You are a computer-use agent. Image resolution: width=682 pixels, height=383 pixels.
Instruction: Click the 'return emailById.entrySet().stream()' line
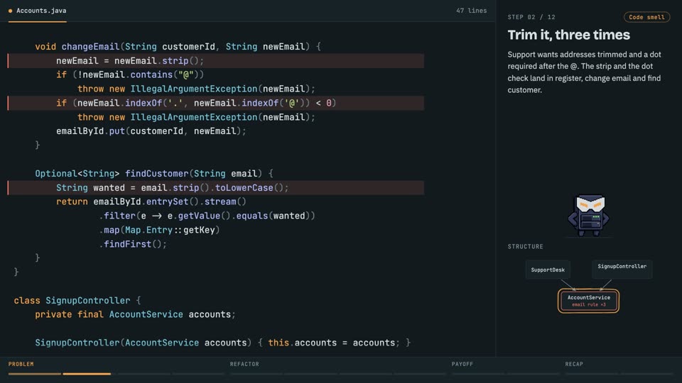click(151, 201)
